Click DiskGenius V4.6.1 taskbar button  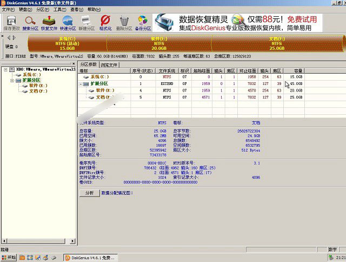(x=90, y=258)
